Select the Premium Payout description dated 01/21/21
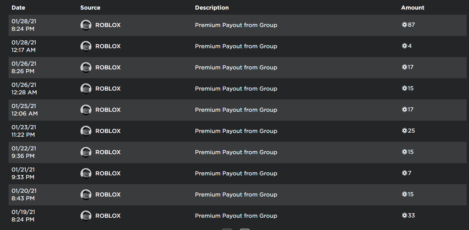Image resolution: width=469 pixels, height=230 pixels. click(x=236, y=174)
